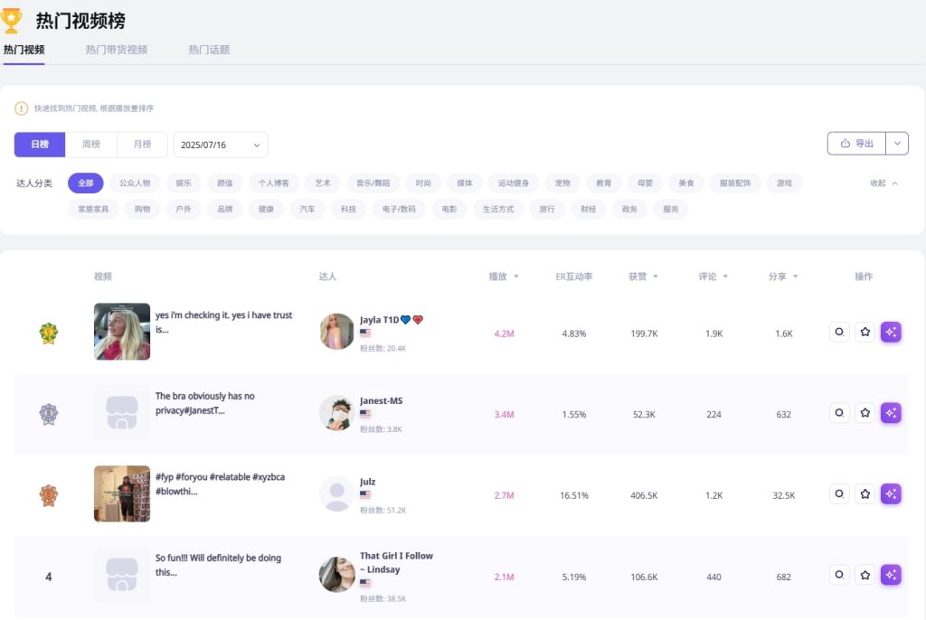This screenshot has height=620, width=926.
Task: Click the trophy icon beside 热门视频榜 title
Action: (x=13, y=21)
